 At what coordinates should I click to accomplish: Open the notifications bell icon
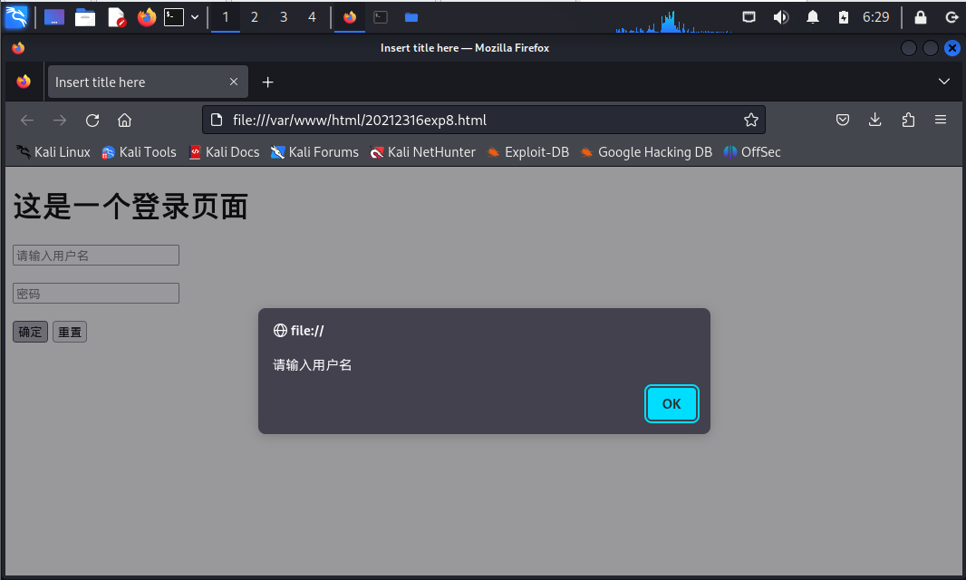tap(813, 17)
